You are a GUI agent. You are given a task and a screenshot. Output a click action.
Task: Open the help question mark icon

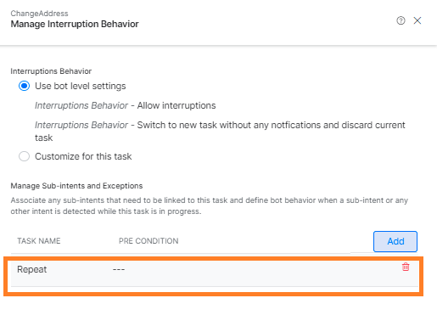coord(401,20)
